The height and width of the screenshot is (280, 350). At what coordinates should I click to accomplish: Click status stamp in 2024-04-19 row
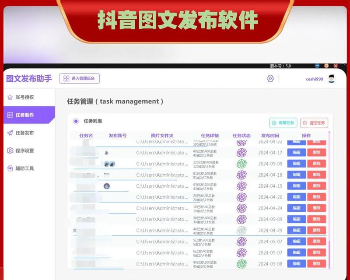(x=242, y=186)
